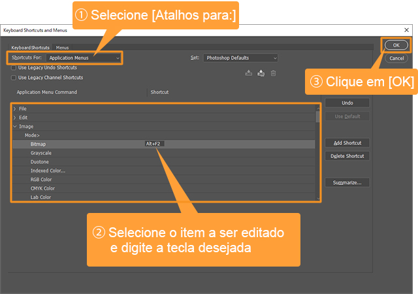Screen dimensions: 418x294
Task: Click the Summarize button
Action: click(x=347, y=182)
